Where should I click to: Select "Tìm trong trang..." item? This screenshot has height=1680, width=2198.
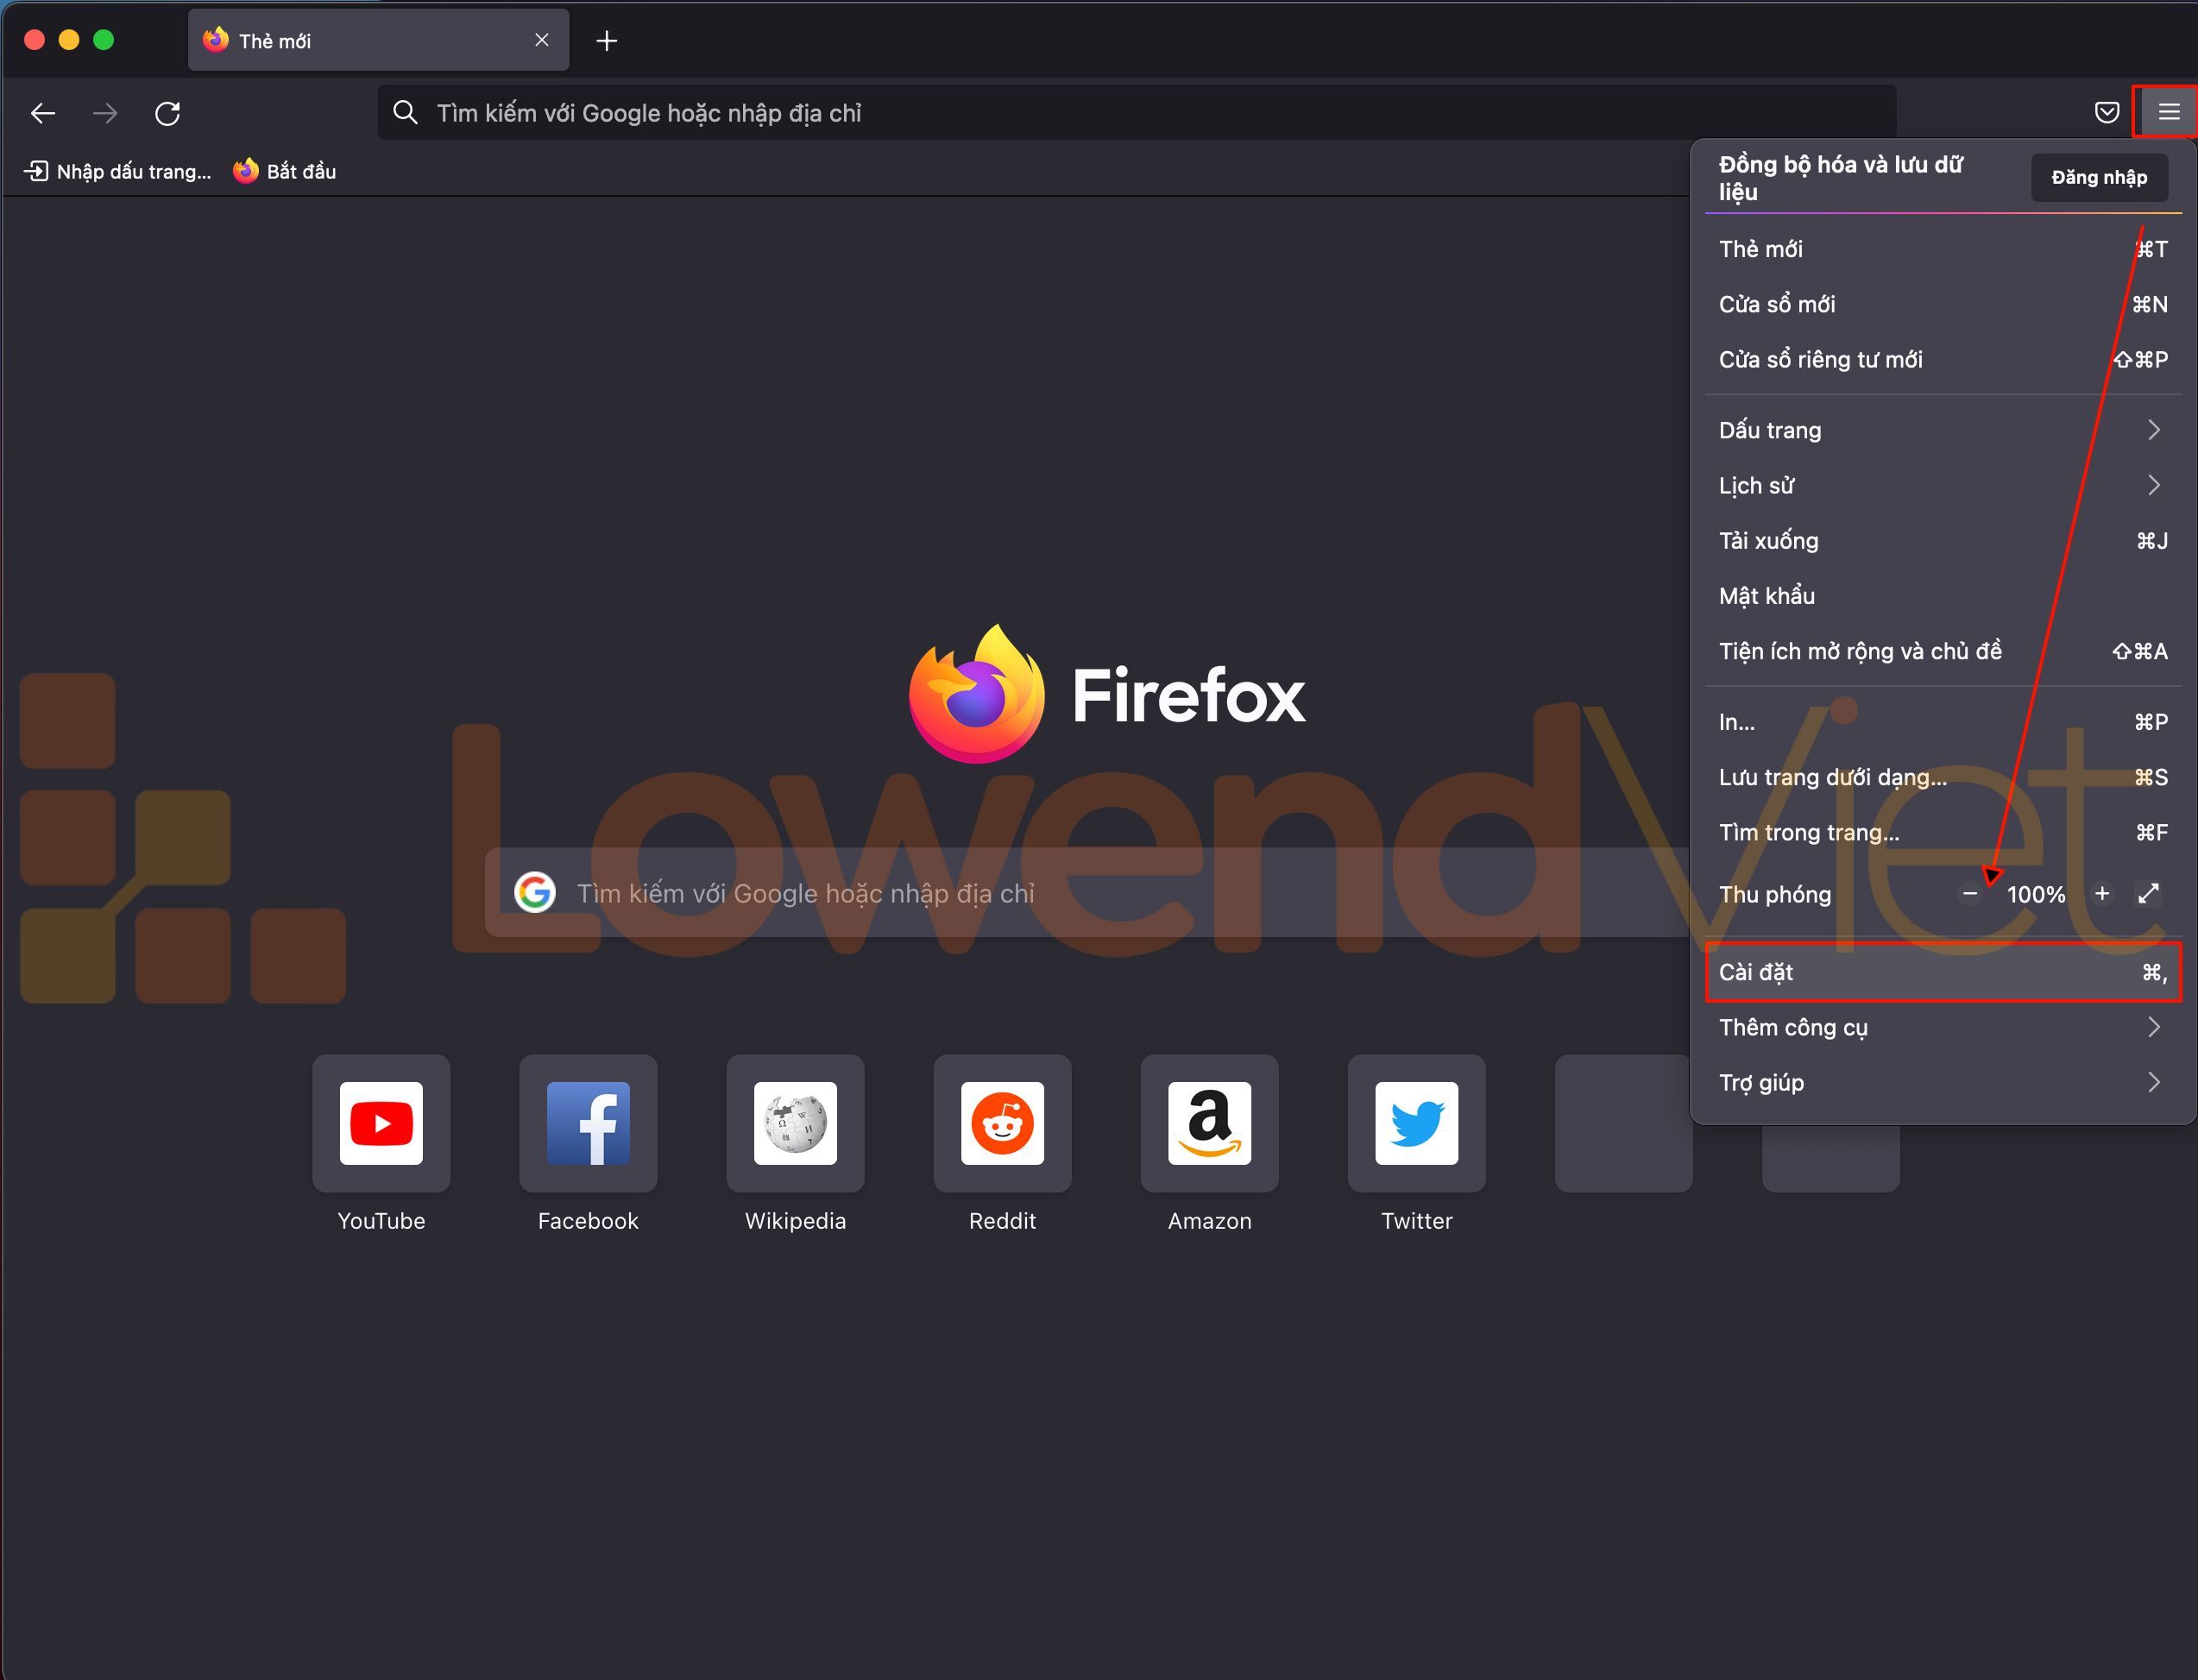point(1942,832)
